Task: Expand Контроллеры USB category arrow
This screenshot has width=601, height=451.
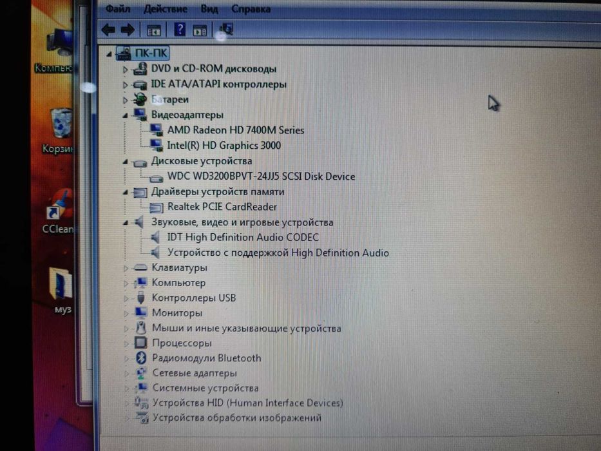Action: [x=126, y=298]
